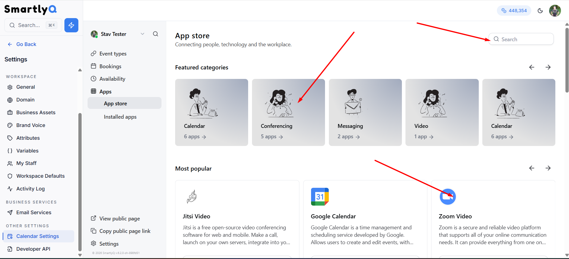Go to previous Most popular apps
The height and width of the screenshot is (259, 569).
tap(532, 168)
